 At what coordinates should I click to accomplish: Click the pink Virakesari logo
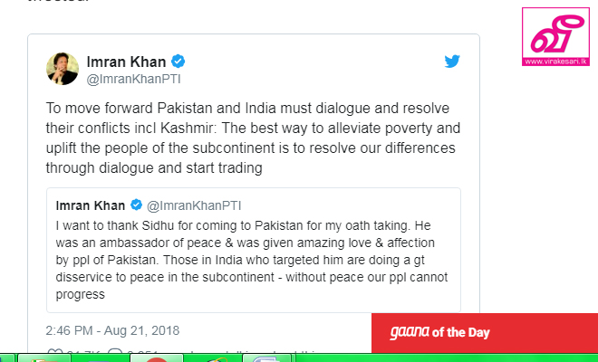click(x=555, y=36)
